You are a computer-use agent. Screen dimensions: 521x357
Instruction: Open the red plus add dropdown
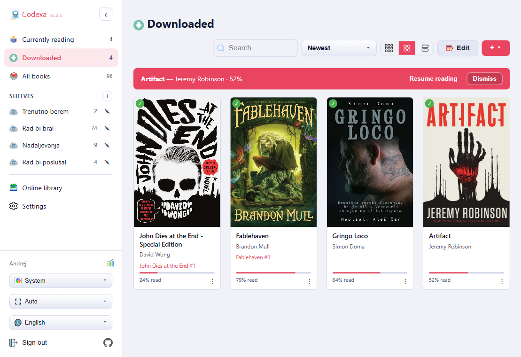[496, 48]
